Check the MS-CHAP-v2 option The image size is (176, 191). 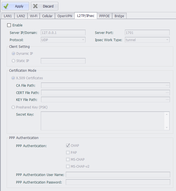point(68,167)
